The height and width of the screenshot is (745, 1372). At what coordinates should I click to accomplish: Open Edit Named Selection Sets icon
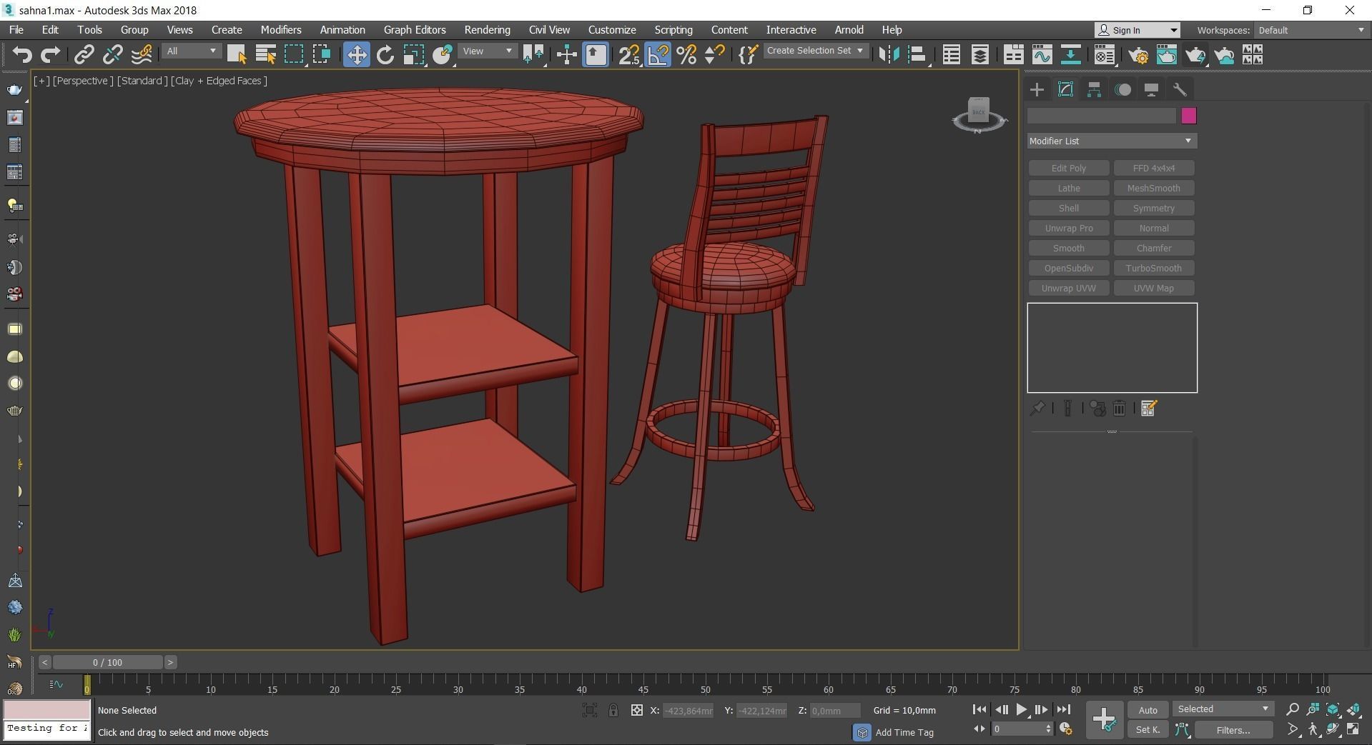tap(748, 55)
